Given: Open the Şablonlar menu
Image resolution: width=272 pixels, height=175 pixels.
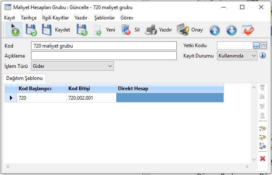Looking at the screenshot, I should click(104, 18).
